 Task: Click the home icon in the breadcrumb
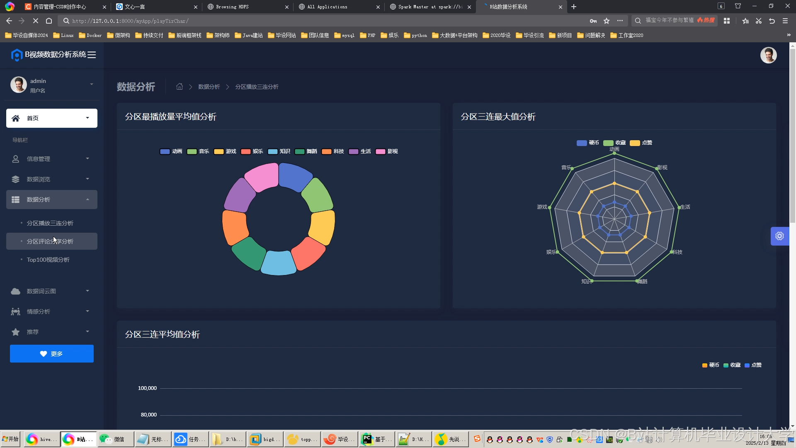[x=180, y=87]
